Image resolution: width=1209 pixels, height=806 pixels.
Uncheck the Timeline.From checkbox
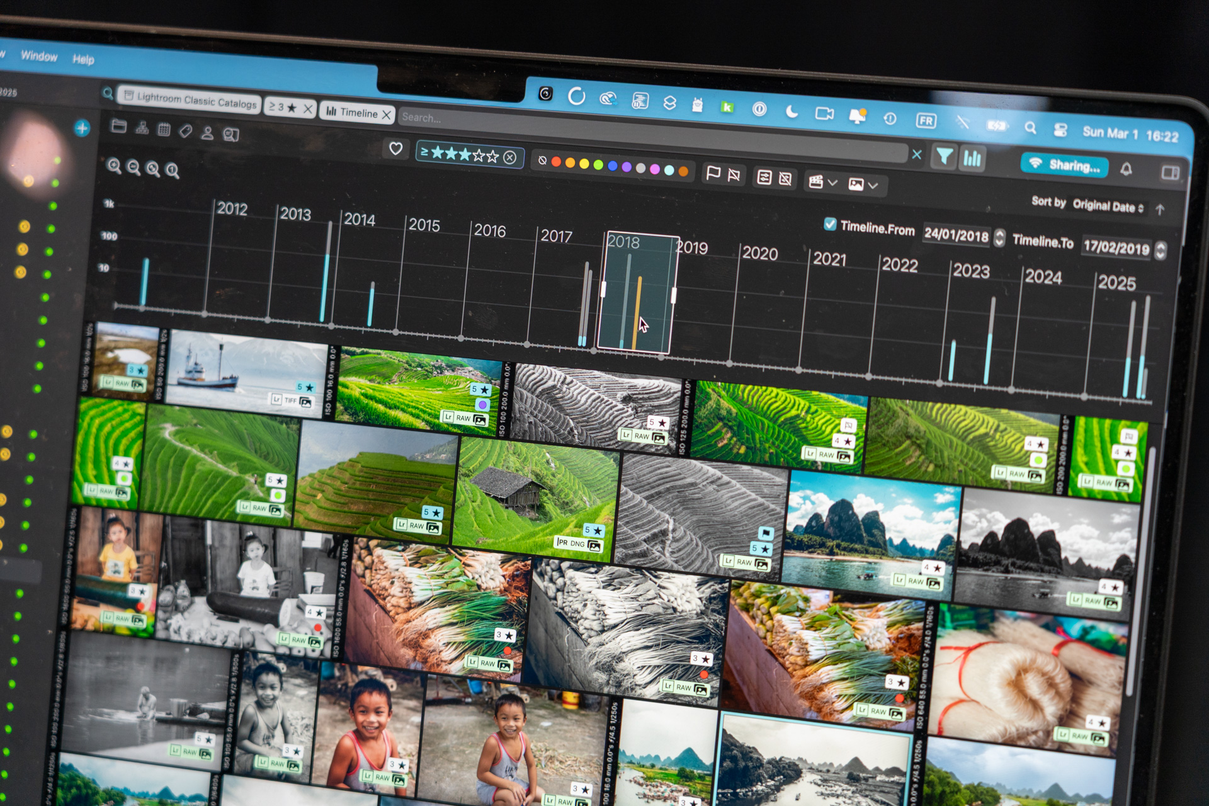(x=830, y=224)
